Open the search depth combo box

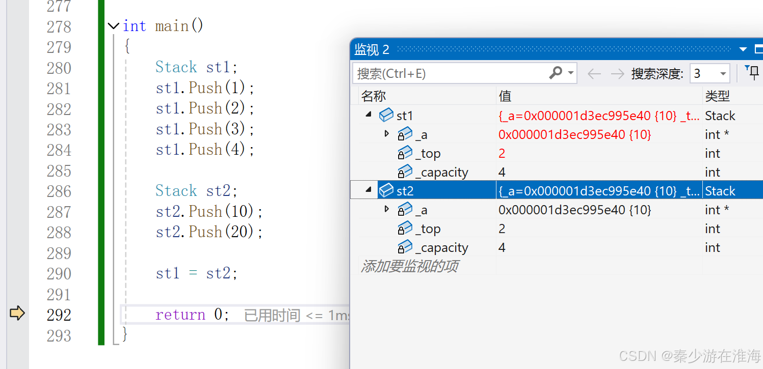[x=709, y=74]
